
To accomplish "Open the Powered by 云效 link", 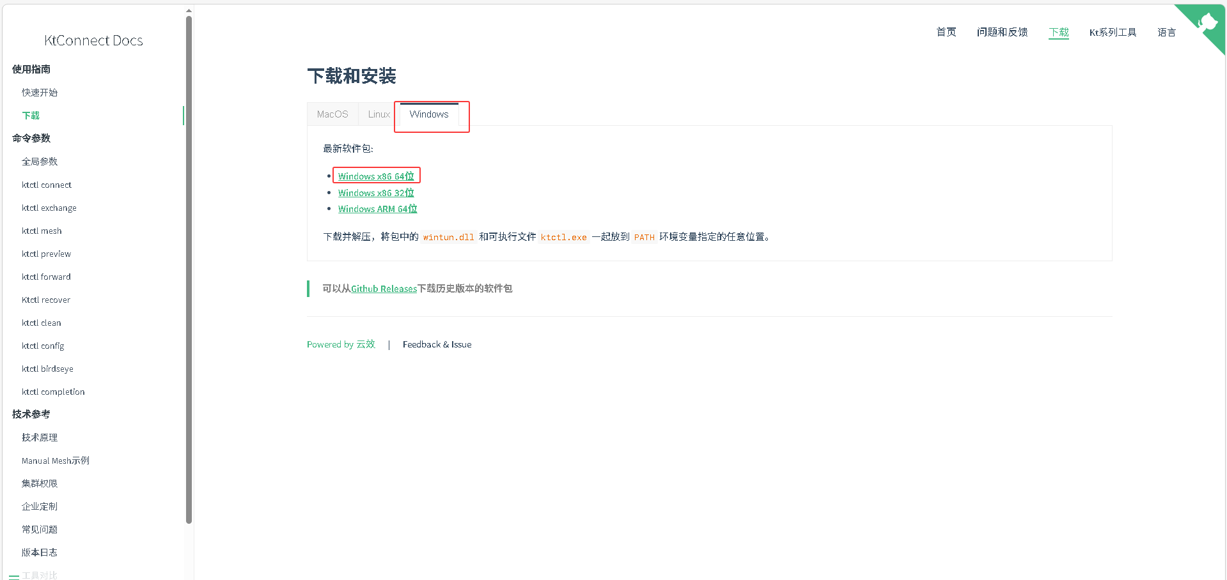I will (x=341, y=344).
